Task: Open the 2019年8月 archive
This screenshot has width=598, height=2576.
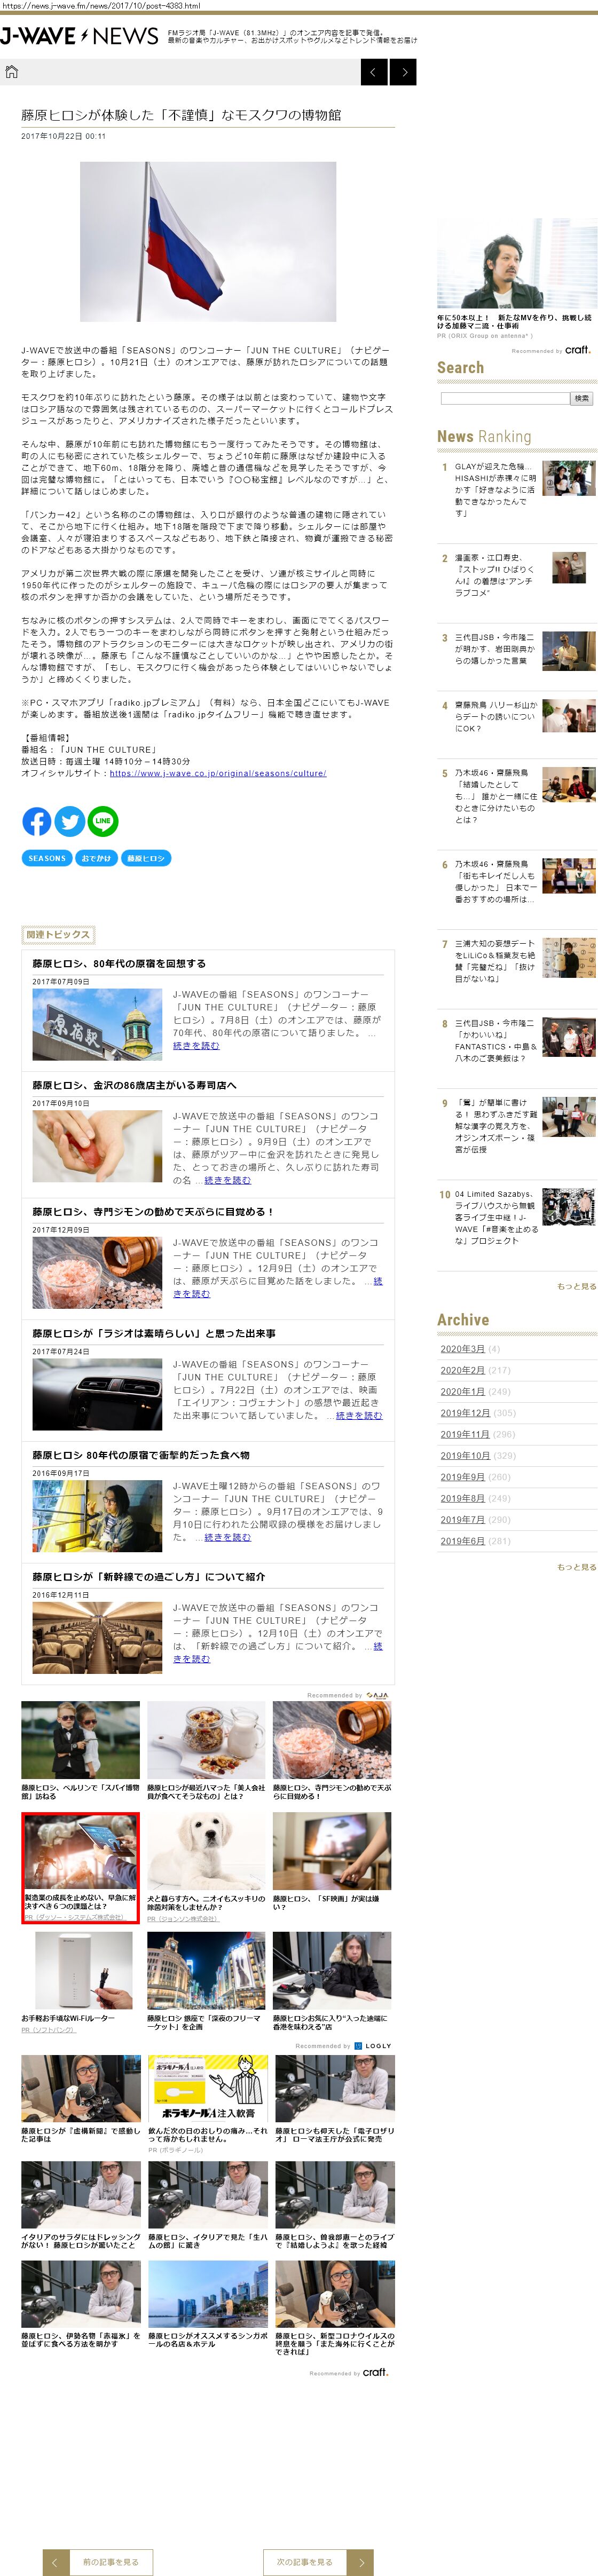Action: (x=462, y=1498)
